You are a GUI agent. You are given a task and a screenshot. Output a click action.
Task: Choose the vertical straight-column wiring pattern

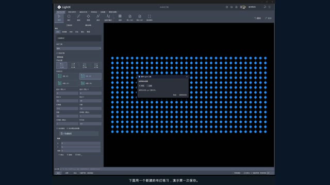[x=91, y=76]
